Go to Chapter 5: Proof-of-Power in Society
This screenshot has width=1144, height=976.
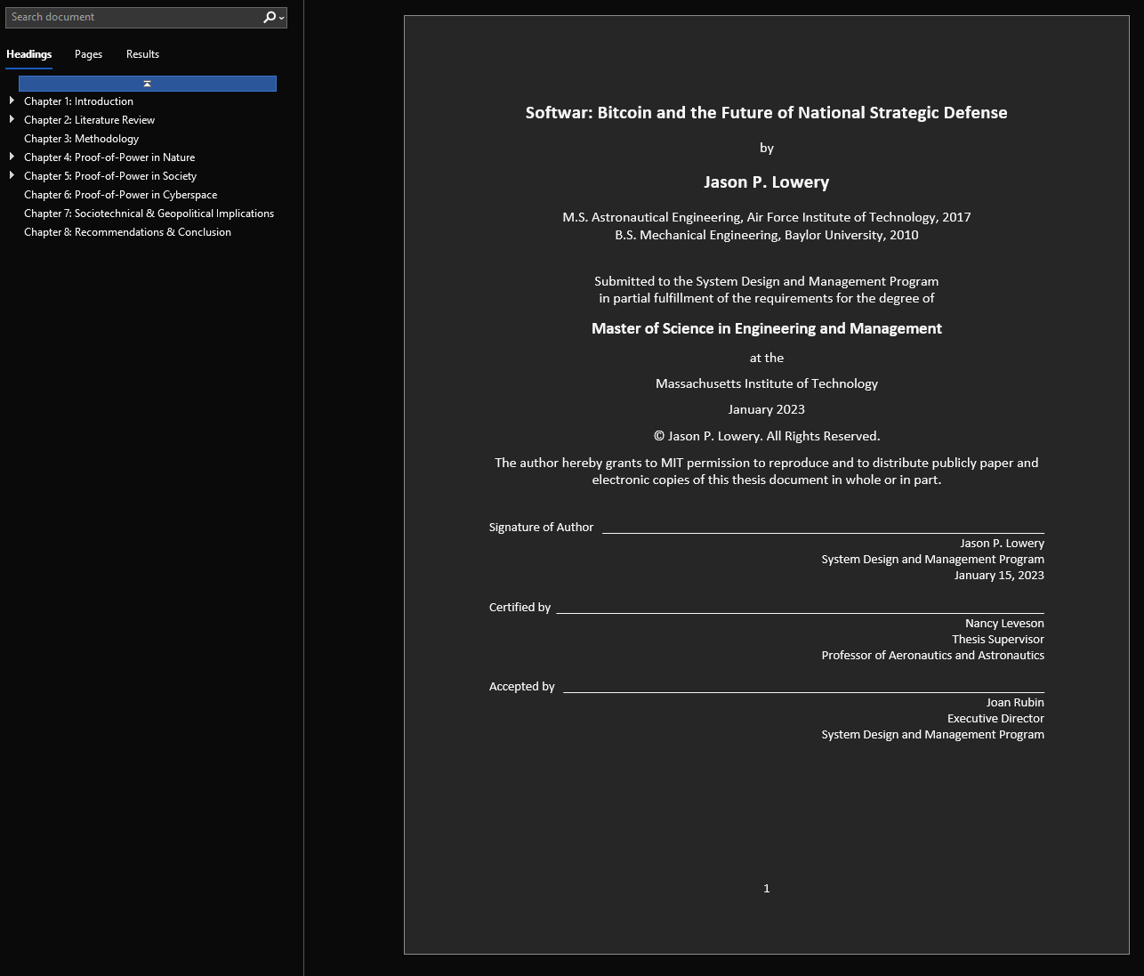tap(110, 176)
